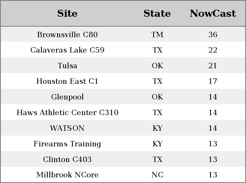The height and width of the screenshot is (183, 246).
Task: Click the Glenpool site entry
Action: (x=67, y=97)
